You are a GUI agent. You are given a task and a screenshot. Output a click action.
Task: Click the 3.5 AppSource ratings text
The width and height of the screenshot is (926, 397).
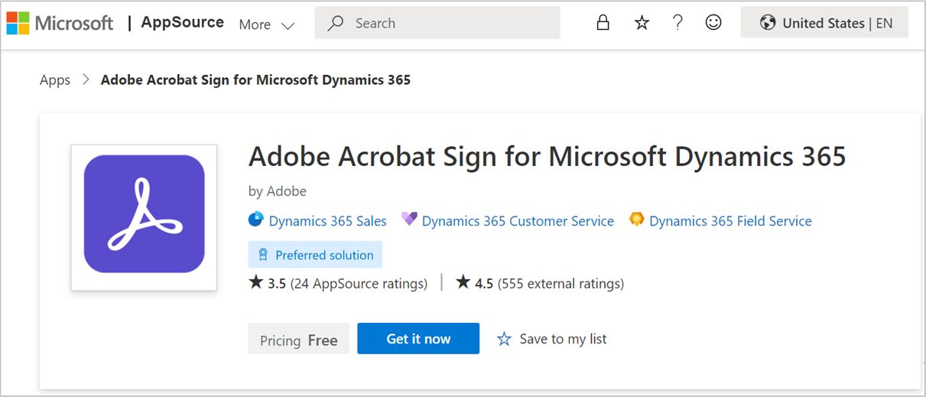pos(347,284)
